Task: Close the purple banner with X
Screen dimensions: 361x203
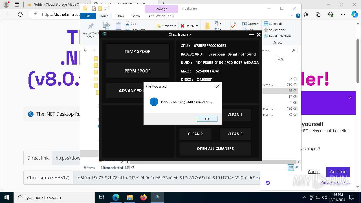Action: [x=350, y=98]
